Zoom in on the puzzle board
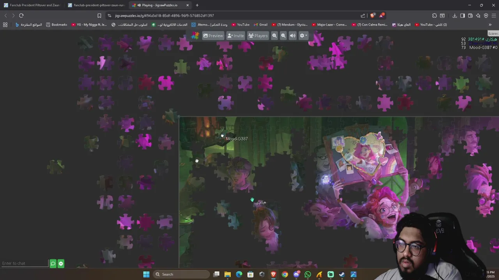This screenshot has width=499, height=280. [x=274, y=36]
